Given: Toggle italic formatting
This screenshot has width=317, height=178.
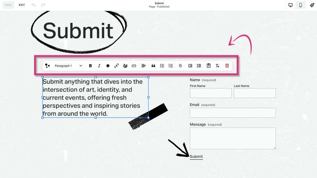Looking at the screenshot, I should pyautogui.click(x=99, y=66).
